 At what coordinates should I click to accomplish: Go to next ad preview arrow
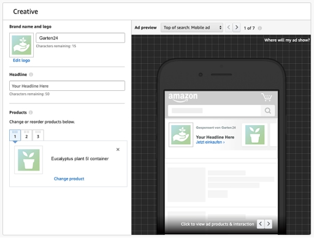[x=237, y=27]
